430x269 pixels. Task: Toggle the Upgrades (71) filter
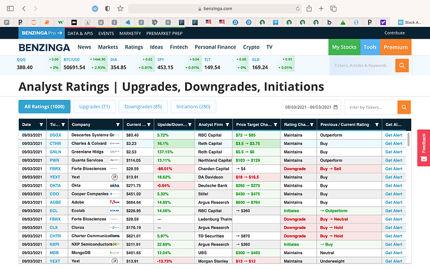[x=95, y=107]
